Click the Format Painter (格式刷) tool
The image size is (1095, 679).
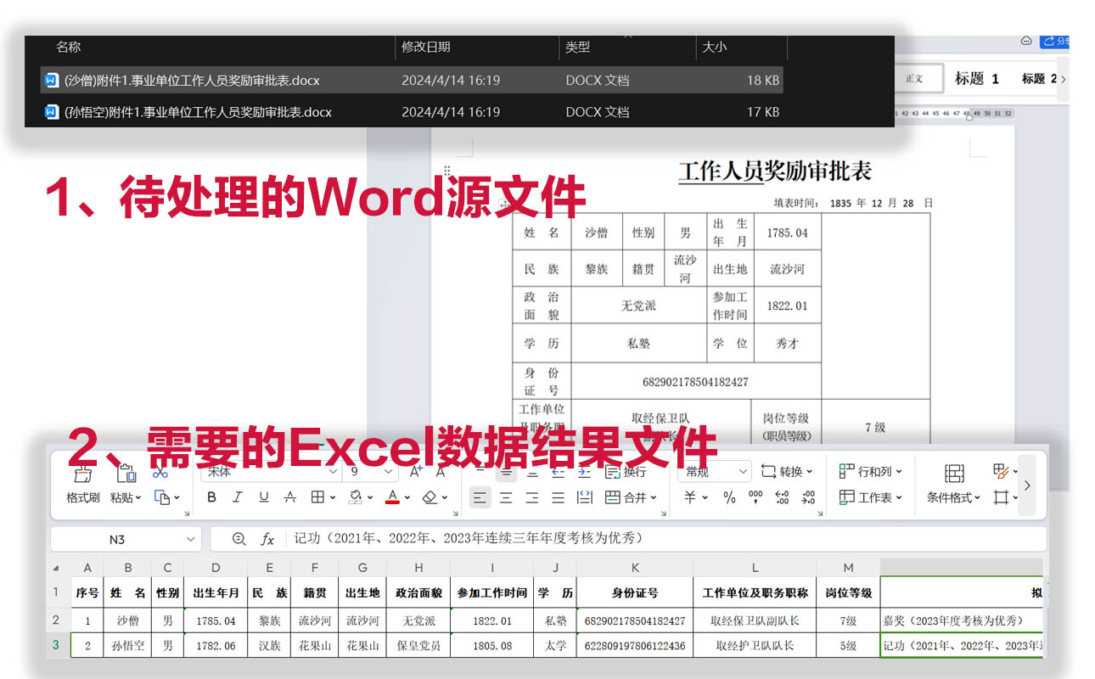tap(83, 485)
